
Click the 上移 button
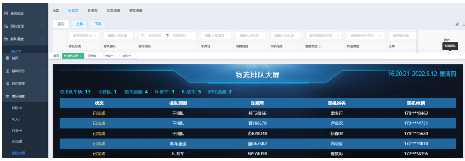pos(79,24)
